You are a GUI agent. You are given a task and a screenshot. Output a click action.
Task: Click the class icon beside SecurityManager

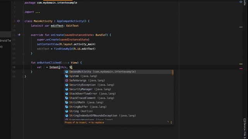point(67,89)
